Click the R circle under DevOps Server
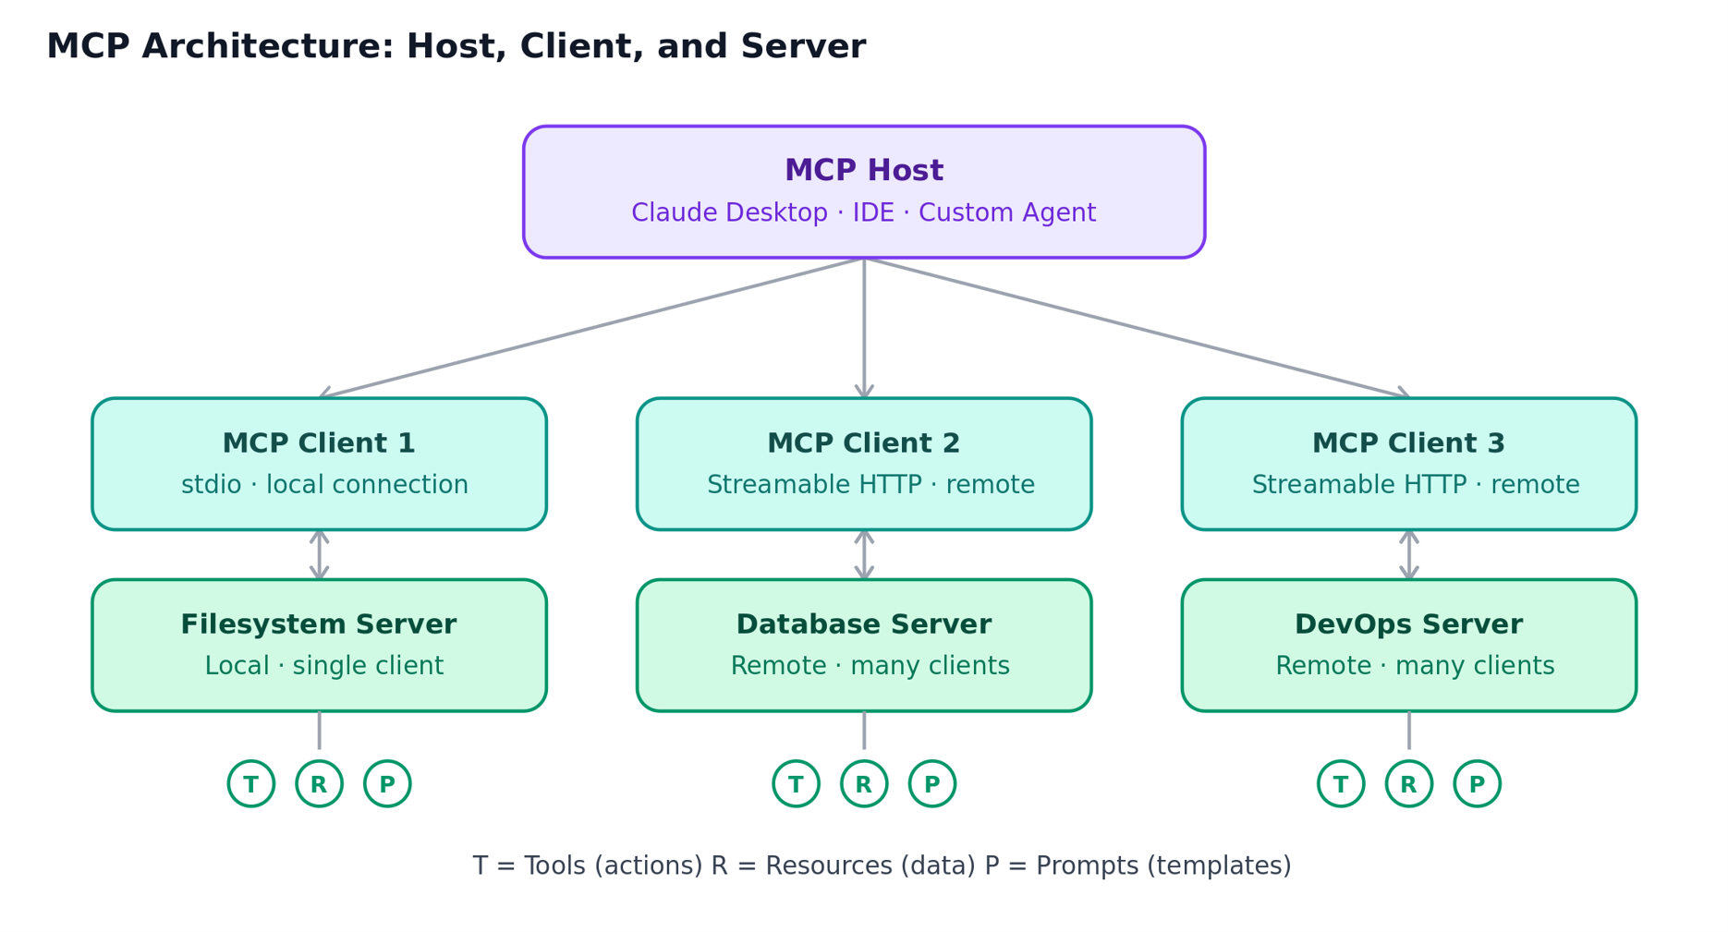This screenshot has width=1728, height=932. (1408, 783)
